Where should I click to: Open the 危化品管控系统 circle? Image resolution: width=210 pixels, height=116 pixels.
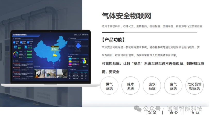tap(195, 86)
